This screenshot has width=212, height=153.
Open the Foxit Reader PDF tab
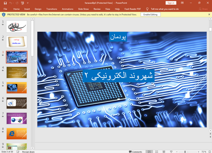pyautogui.click(x=132, y=9)
